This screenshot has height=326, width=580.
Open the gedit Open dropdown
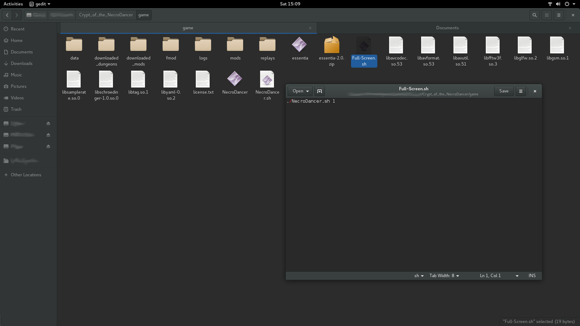pos(300,91)
